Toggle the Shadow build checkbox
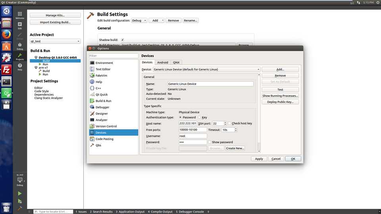381x214 pixels. pos(123,40)
